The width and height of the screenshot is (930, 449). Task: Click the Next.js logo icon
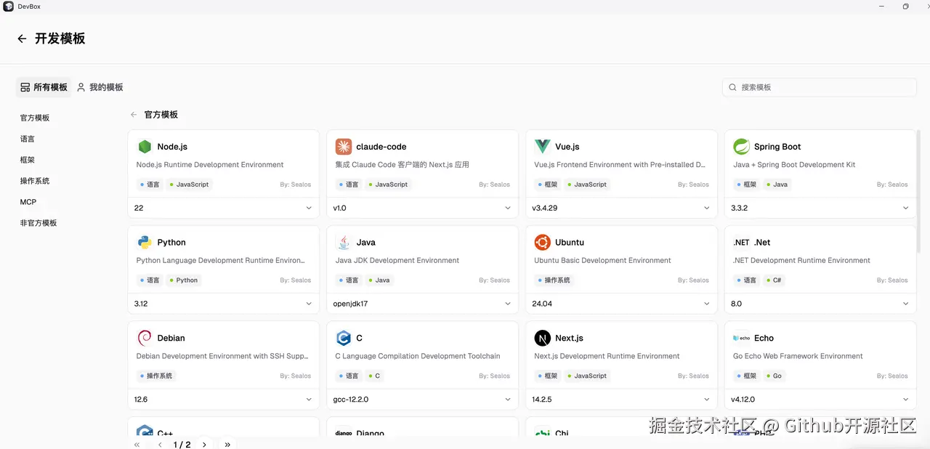543,338
